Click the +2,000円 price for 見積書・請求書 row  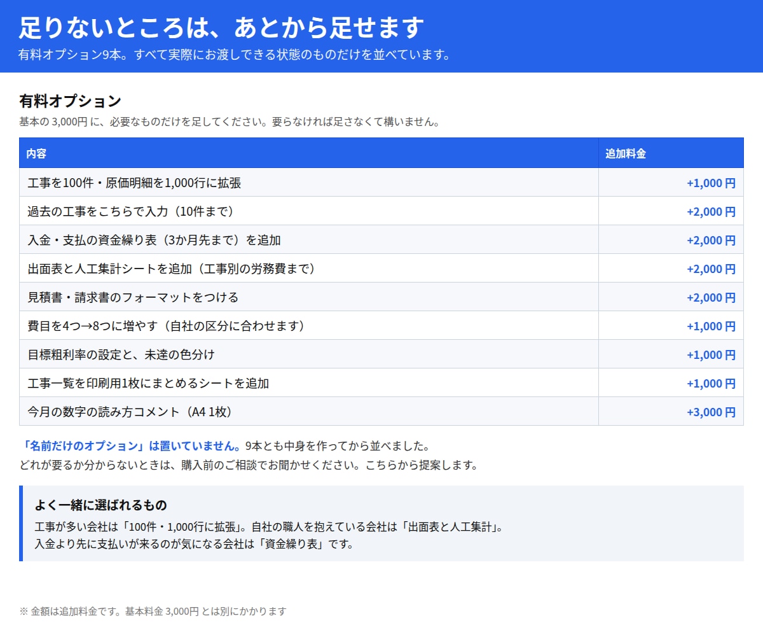[x=711, y=298]
